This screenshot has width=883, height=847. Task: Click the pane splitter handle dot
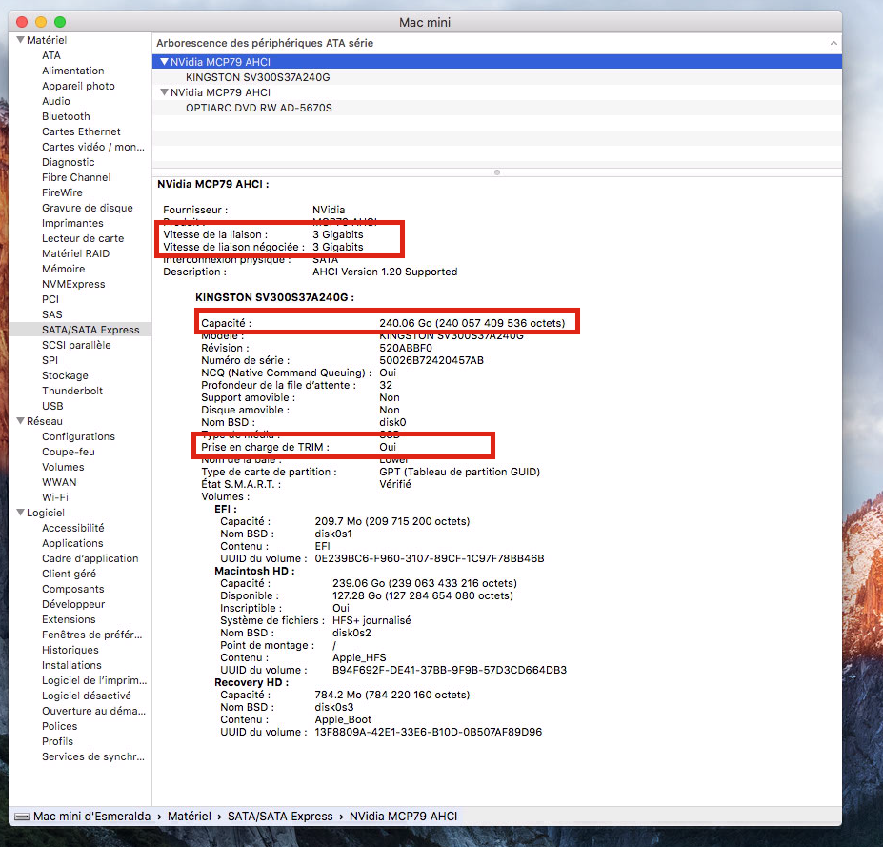tap(496, 172)
